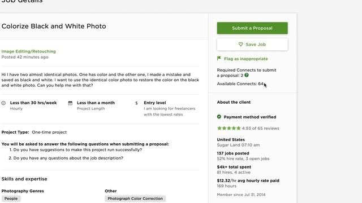Image resolution: width=362 pixels, height=203 pixels.
Task: Click the five-star rating icons
Action: 229,128
